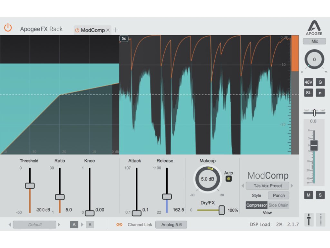Close the ModComp tab

[108, 30]
